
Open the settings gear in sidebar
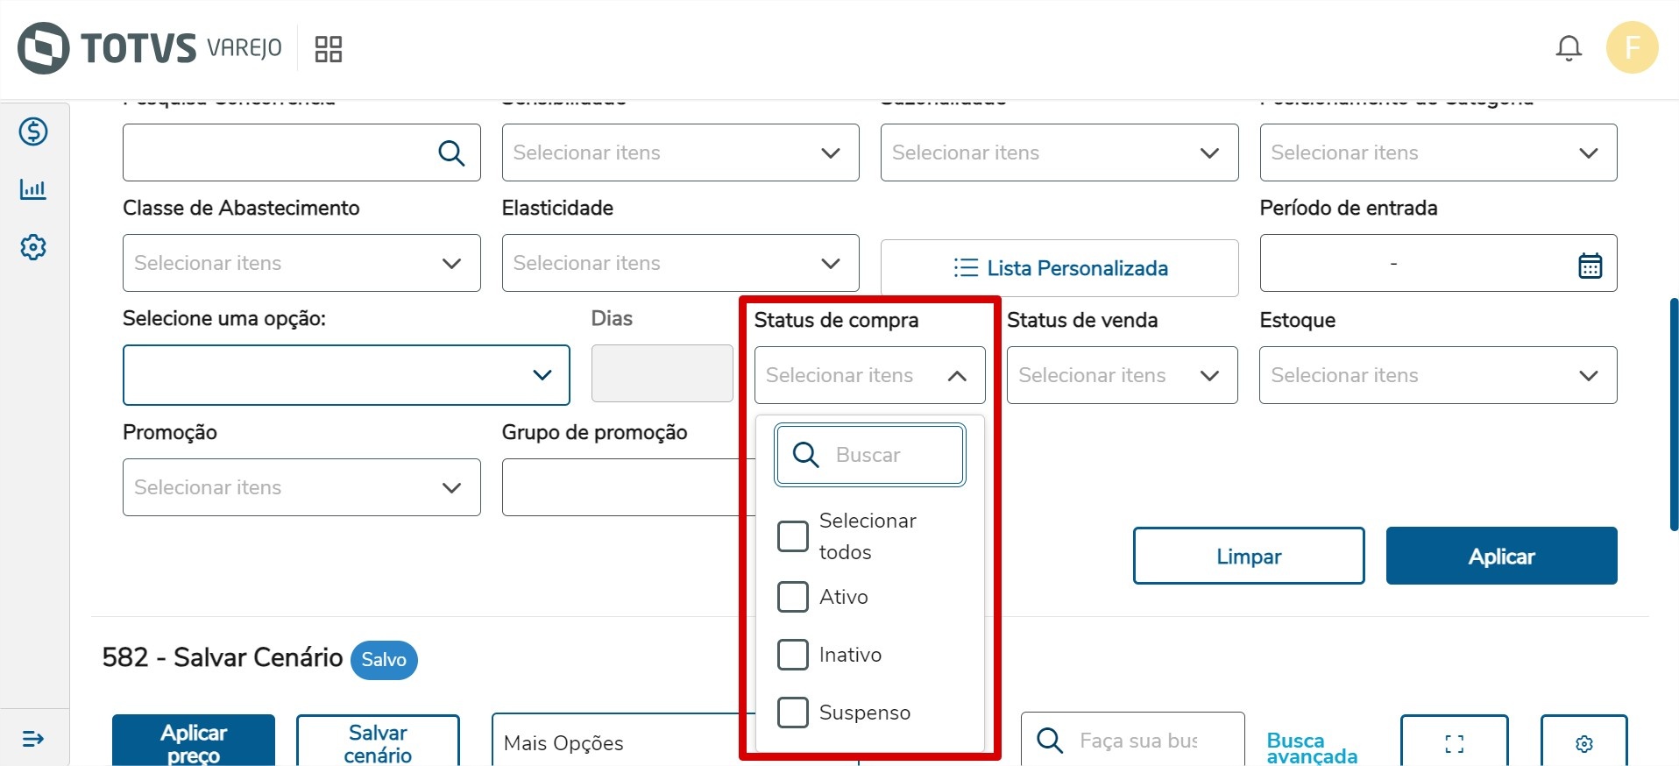[33, 247]
